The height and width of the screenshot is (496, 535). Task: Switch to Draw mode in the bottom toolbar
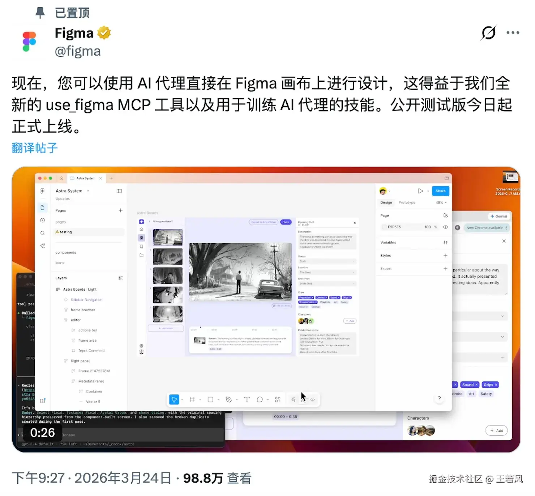(x=293, y=399)
